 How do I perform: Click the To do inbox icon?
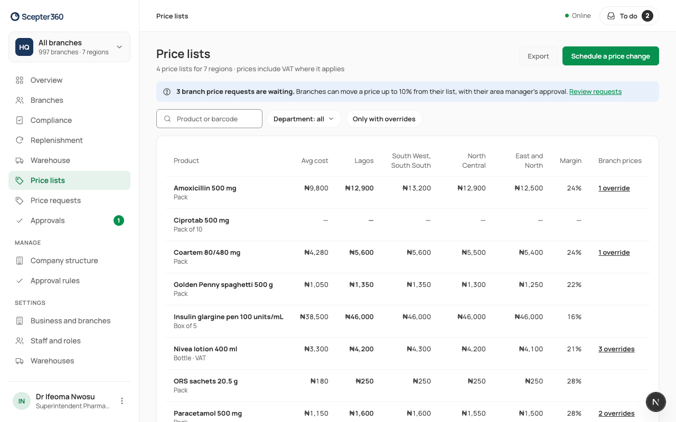(x=611, y=16)
